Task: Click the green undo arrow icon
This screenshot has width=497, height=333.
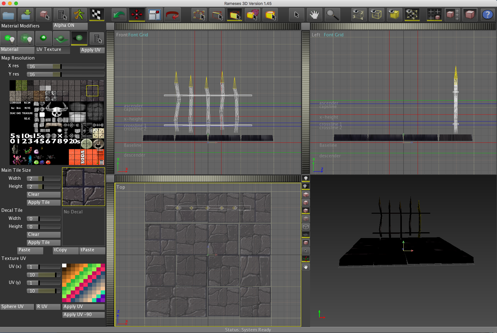Action: tap(119, 15)
